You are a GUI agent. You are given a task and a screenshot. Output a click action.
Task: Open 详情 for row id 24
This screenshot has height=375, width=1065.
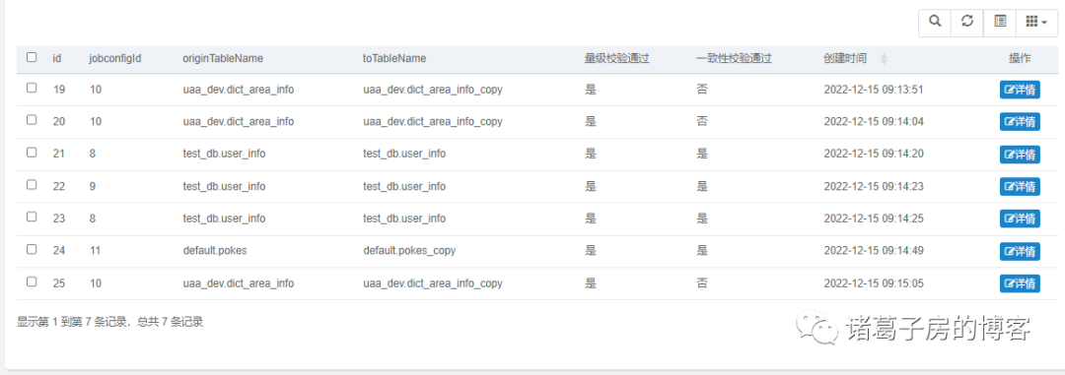1020,251
